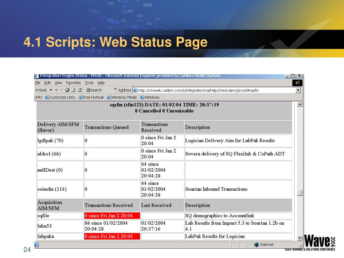Open the Customize Links shortcut
The height and width of the screenshot is (258, 344).
tap(60, 97)
